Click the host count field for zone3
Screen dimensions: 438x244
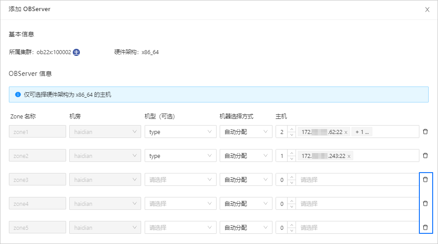(282, 180)
